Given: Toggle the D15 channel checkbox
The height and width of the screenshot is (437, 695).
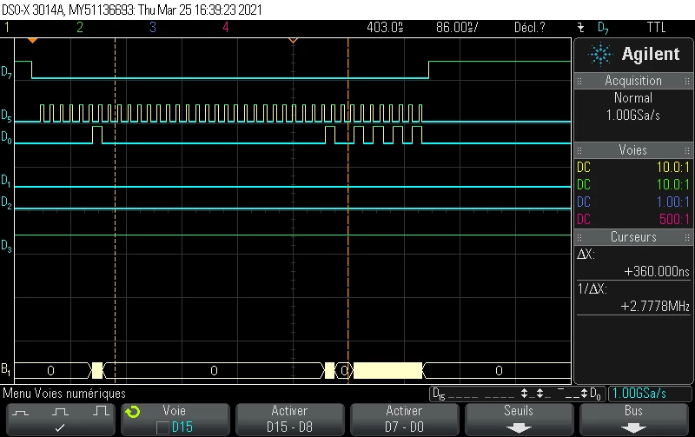Looking at the screenshot, I should [x=162, y=427].
